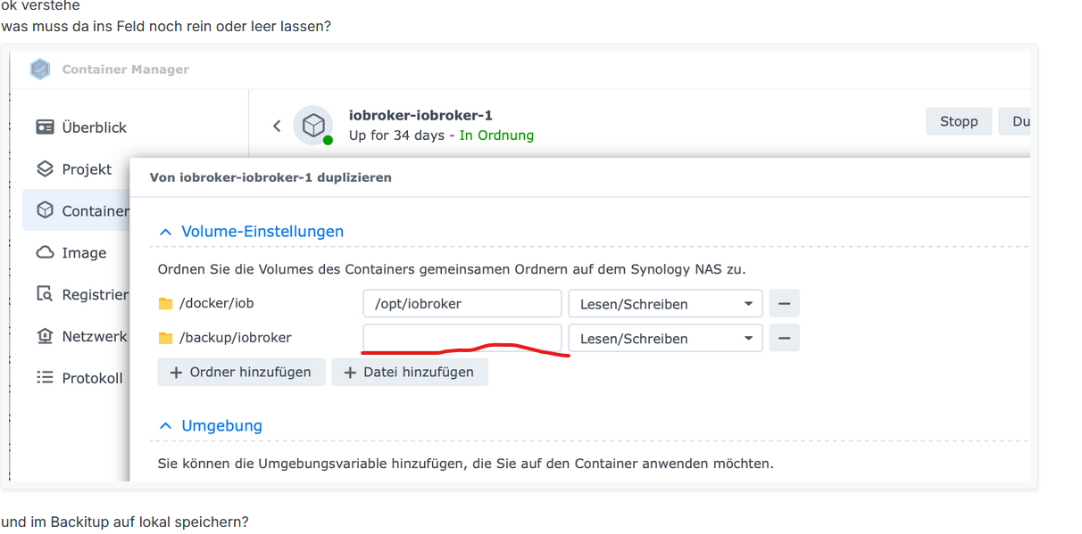Image resolution: width=1082 pixels, height=534 pixels.
Task: Click the Container Manager logo icon
Action: tap(40, 70)
